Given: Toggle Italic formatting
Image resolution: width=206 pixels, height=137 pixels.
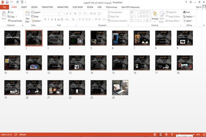Looking at the screenshot, I should pyautogui.click(x=48, y=20).
